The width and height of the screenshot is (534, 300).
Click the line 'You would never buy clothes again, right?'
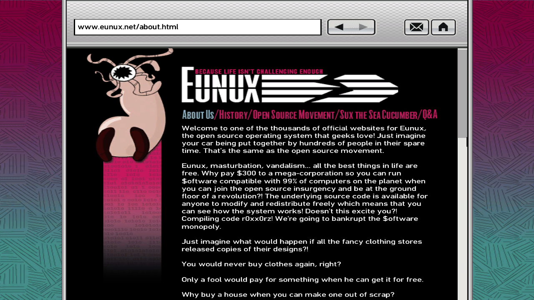[x=261, y=264]
